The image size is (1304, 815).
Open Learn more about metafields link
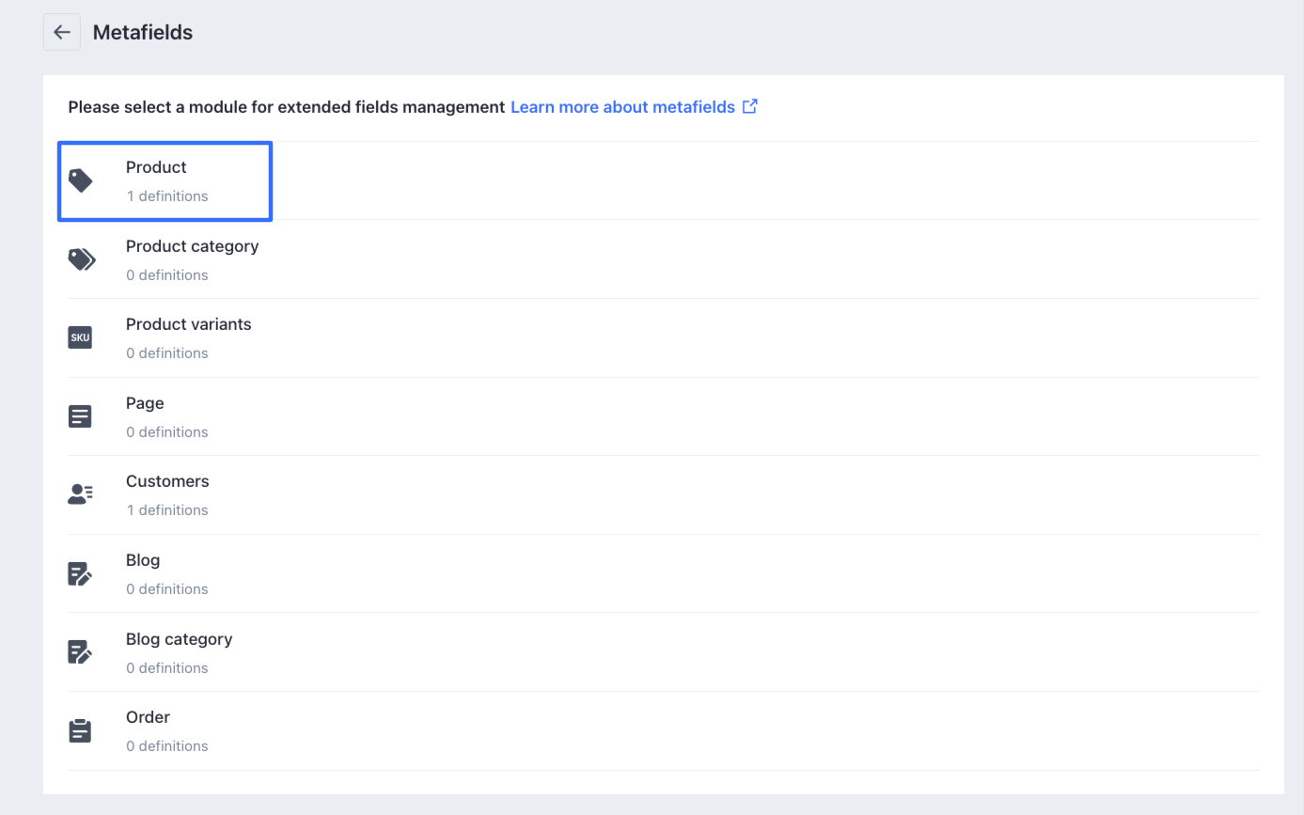(622, 107)
